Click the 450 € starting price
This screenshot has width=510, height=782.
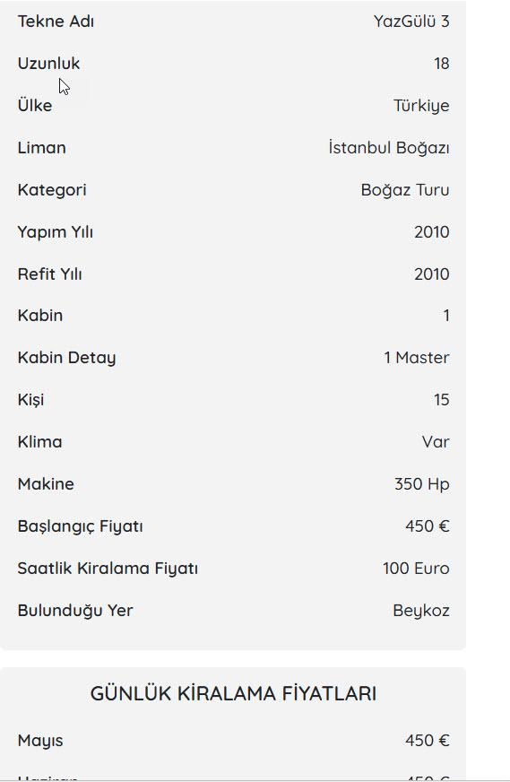point(428,526)
